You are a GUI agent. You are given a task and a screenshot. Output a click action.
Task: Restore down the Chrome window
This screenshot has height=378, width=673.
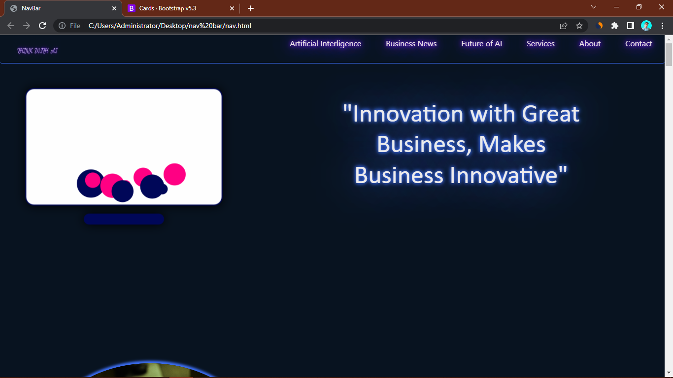[639, 7]
